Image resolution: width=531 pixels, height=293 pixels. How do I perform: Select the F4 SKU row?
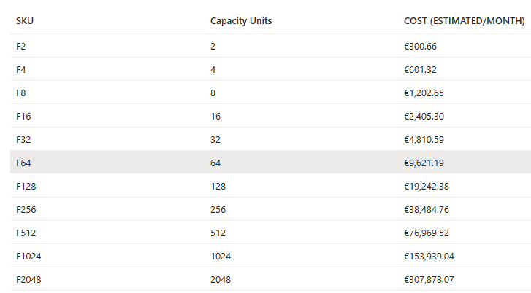tap(20, 69)
